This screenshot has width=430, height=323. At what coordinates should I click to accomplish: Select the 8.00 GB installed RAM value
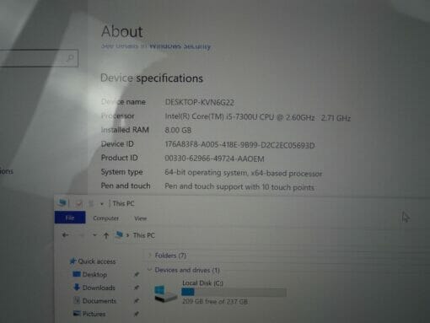[x=178, y=130]
